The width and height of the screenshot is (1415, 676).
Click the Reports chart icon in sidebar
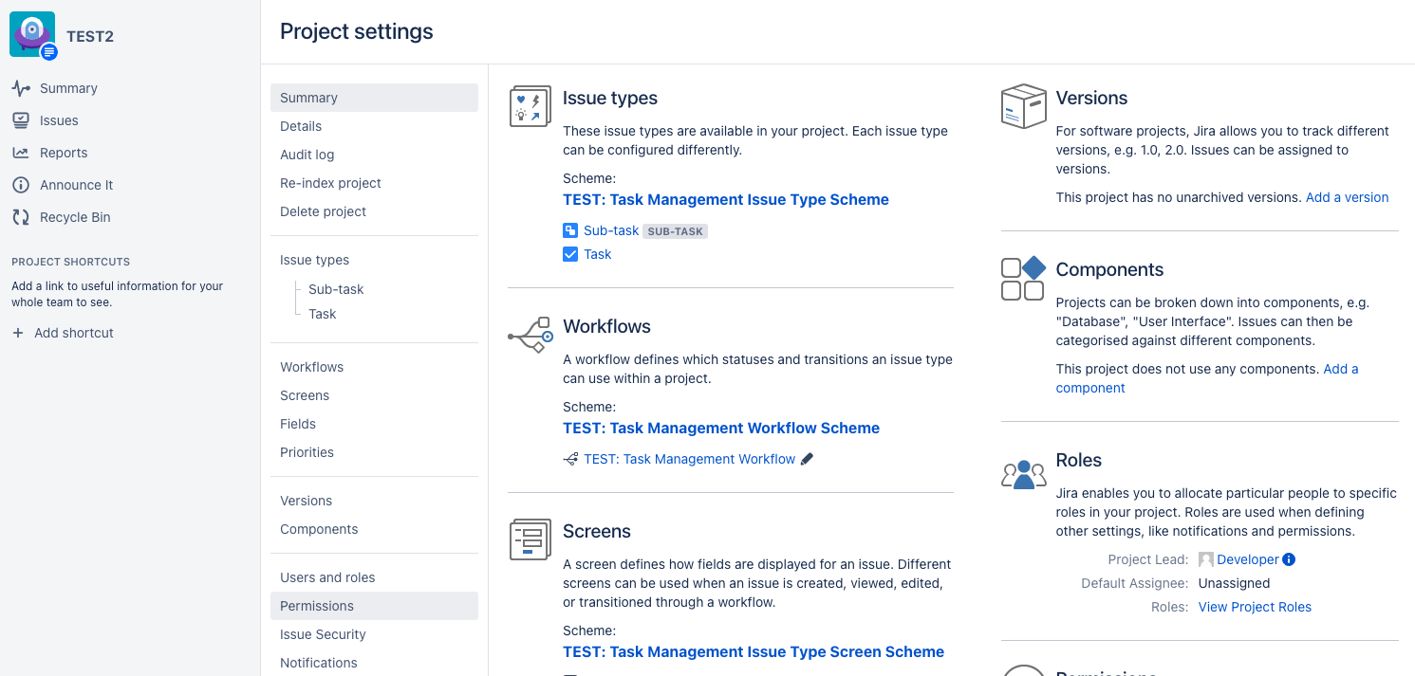pos(21,153)
